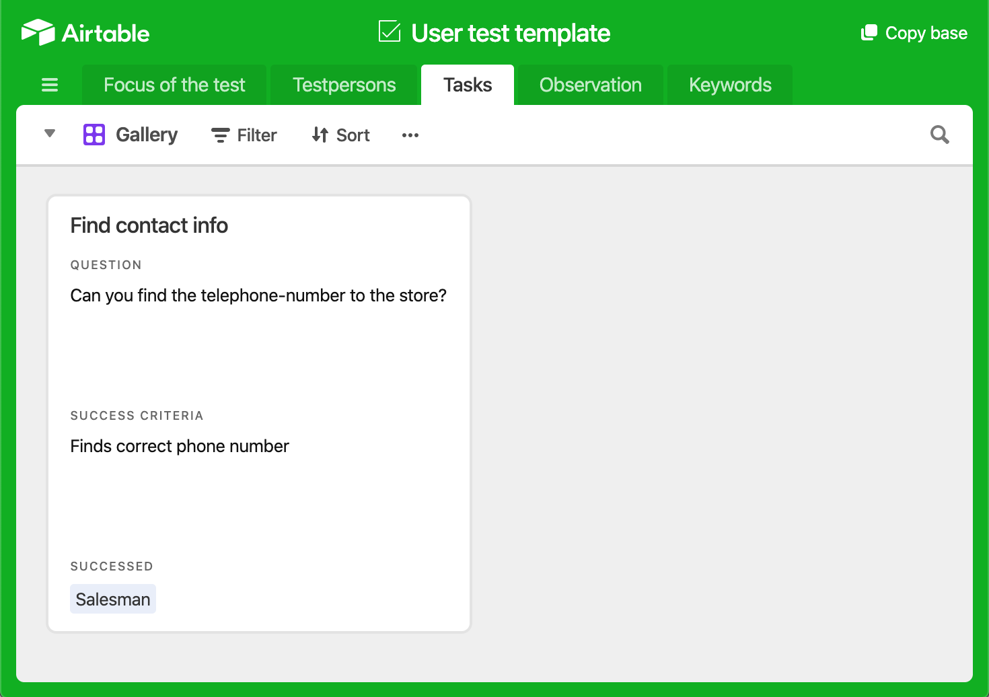Click the Copy base button
989x697 pixels.
click(x=914, y=32)
